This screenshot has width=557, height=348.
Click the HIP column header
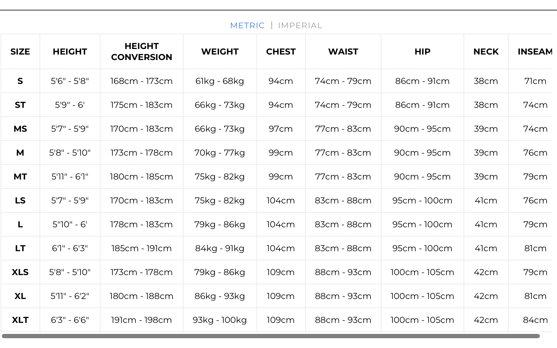tap(422, 51)
